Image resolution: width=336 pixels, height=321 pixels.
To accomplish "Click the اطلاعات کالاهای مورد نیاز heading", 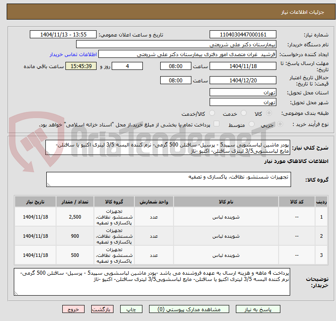I will click(296, 161).
